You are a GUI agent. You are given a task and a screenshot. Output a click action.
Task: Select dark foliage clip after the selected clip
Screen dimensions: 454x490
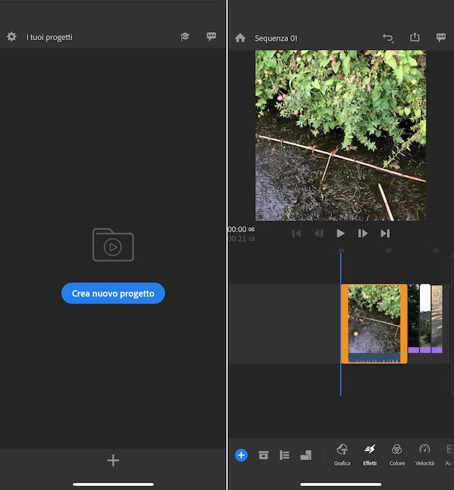pos(413,319)
